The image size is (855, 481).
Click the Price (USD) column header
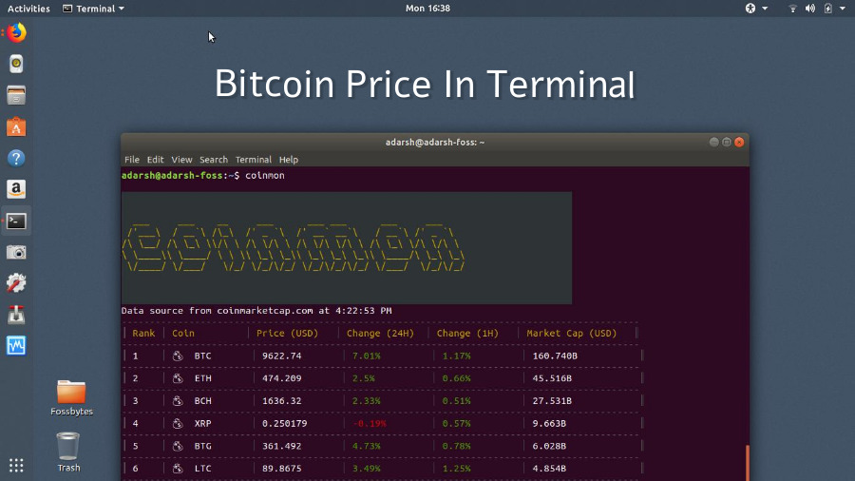pos(287,334)
